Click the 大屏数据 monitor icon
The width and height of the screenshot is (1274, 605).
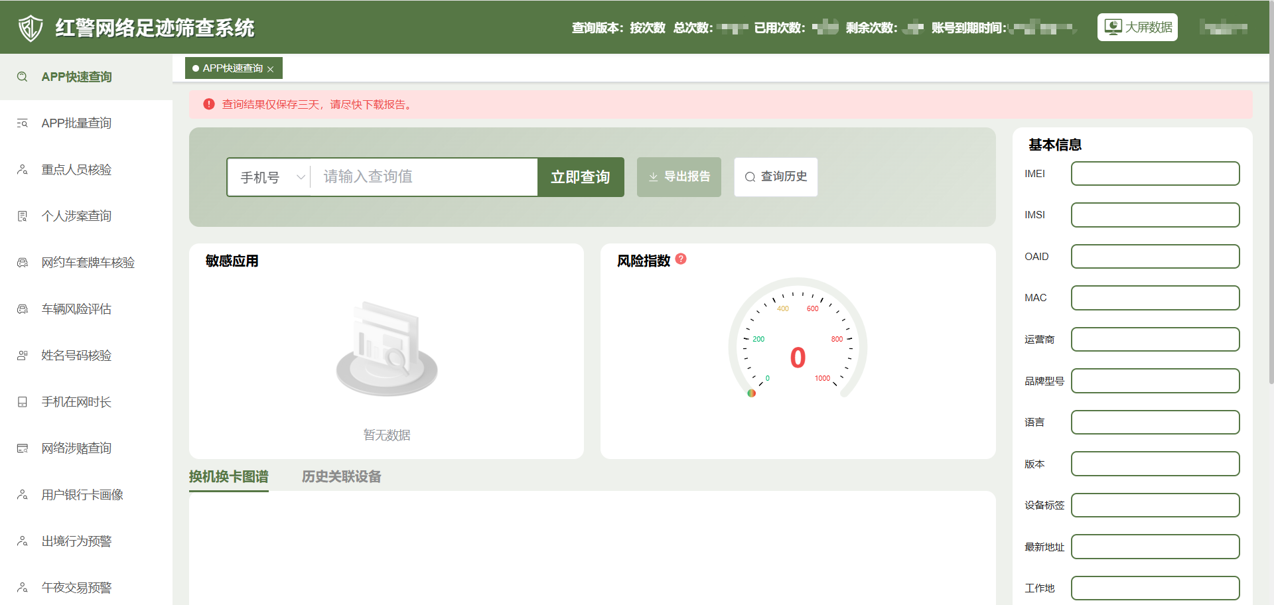[x=1113, y=27]
